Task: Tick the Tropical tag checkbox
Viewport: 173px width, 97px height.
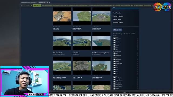Action: click(x=114, y=43)
